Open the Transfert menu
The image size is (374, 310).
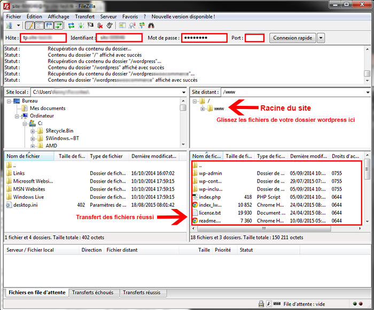tap(84, 17)
